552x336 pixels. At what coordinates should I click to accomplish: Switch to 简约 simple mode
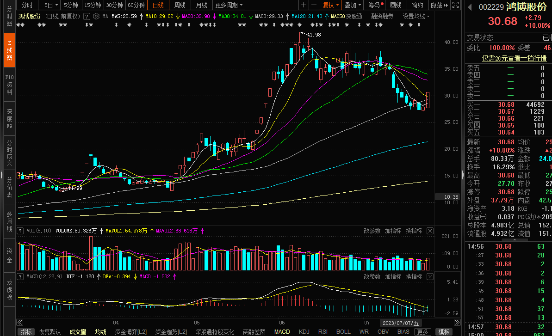(417, 5)
